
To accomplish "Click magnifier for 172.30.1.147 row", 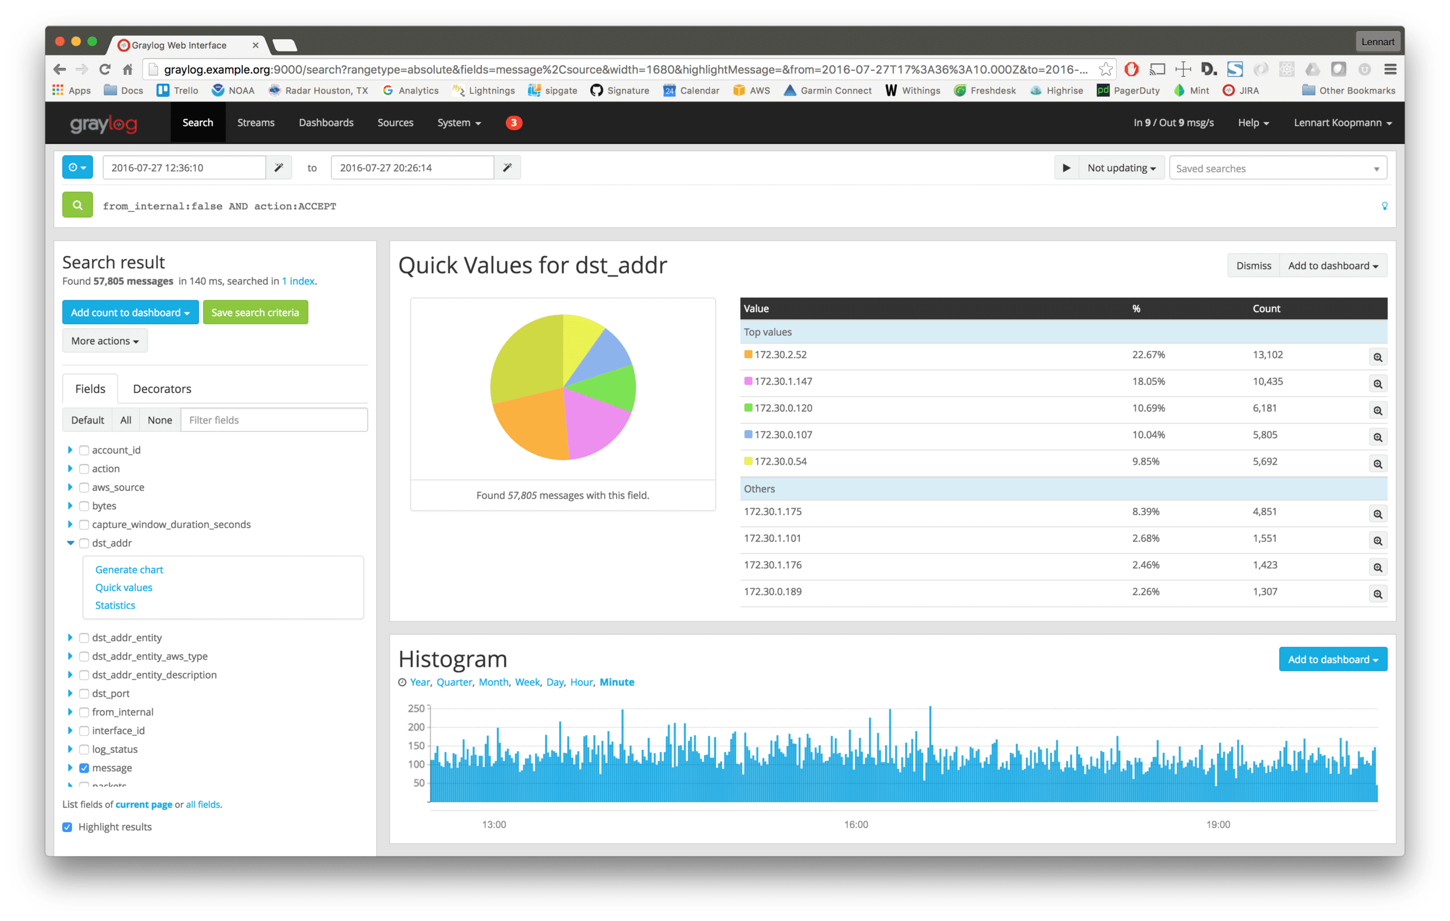I will 1377,383.
